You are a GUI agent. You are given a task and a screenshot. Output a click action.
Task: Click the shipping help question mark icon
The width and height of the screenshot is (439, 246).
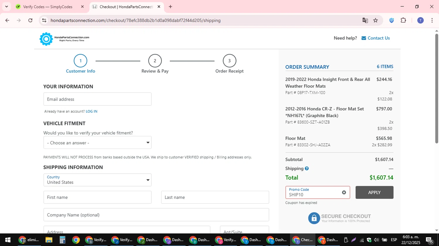coord(307,168)
